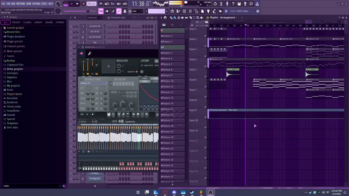
Task: Click the playlist magnet snap icon
Action: tap(165, 17)
